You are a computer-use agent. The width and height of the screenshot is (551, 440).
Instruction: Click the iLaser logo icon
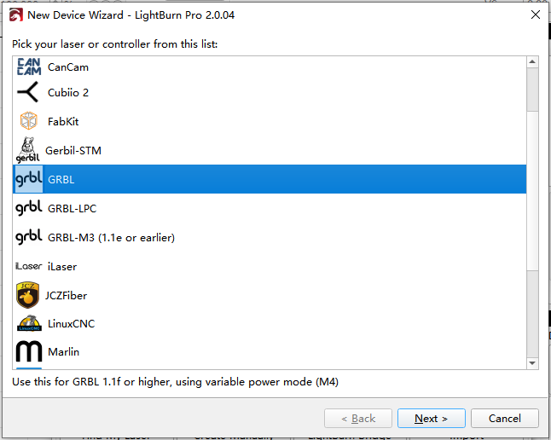pyautogui.click(x=29, y=266)
